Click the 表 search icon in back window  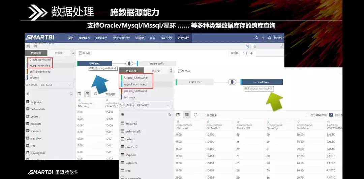(71, 94)
